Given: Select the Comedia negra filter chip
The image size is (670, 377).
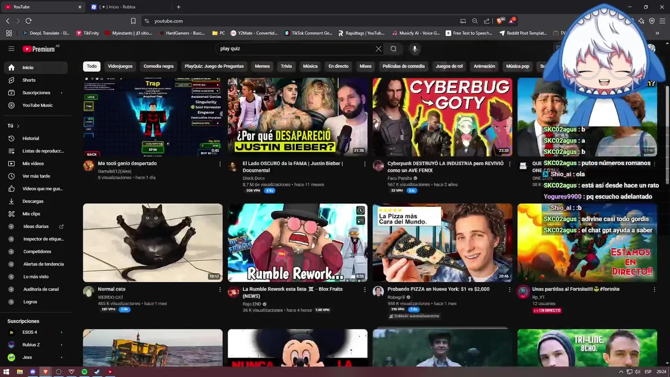Looking at the screenshot, I should [159, 66].
